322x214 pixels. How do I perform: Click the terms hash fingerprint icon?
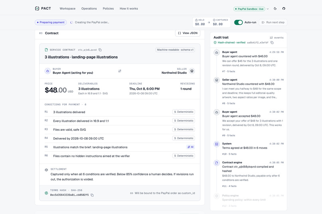[x=46, y=193]
